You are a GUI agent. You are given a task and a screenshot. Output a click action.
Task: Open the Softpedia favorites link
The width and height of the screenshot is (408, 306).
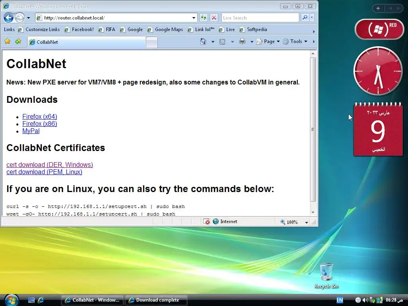(x=253, y=29)
